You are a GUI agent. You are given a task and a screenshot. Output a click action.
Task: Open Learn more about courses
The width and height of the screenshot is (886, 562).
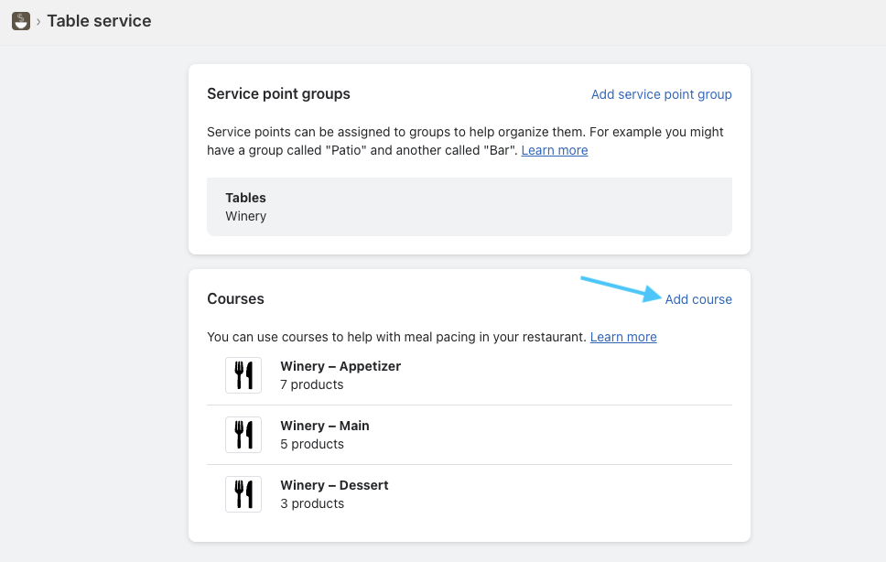[x=622, y=337]
